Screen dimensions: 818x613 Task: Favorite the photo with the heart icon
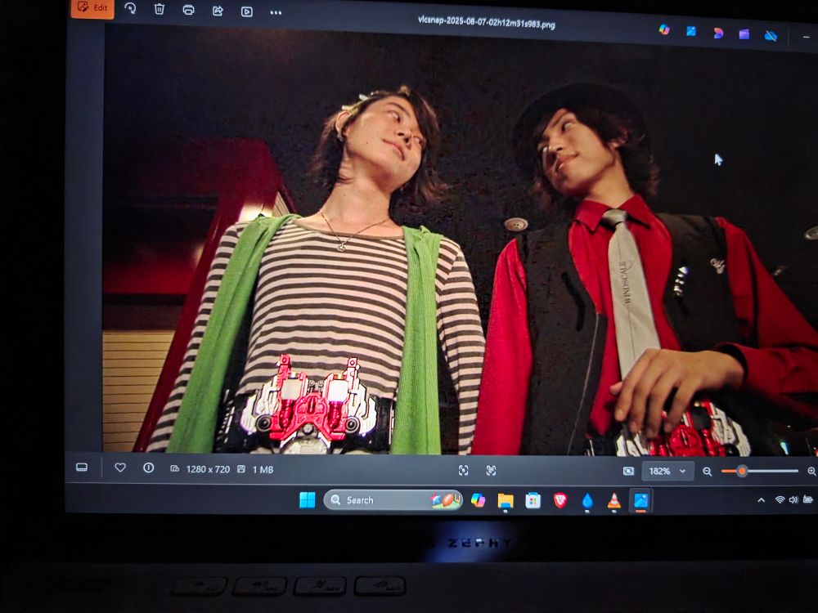pos(120,468)
